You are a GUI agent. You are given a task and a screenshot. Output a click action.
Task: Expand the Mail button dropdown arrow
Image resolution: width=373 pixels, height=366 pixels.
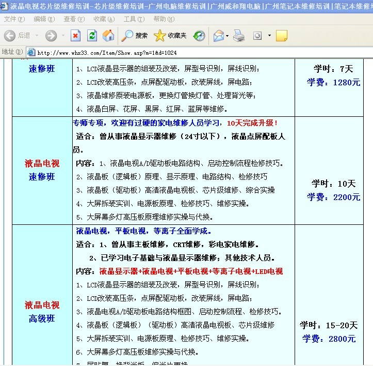point(227,36)
